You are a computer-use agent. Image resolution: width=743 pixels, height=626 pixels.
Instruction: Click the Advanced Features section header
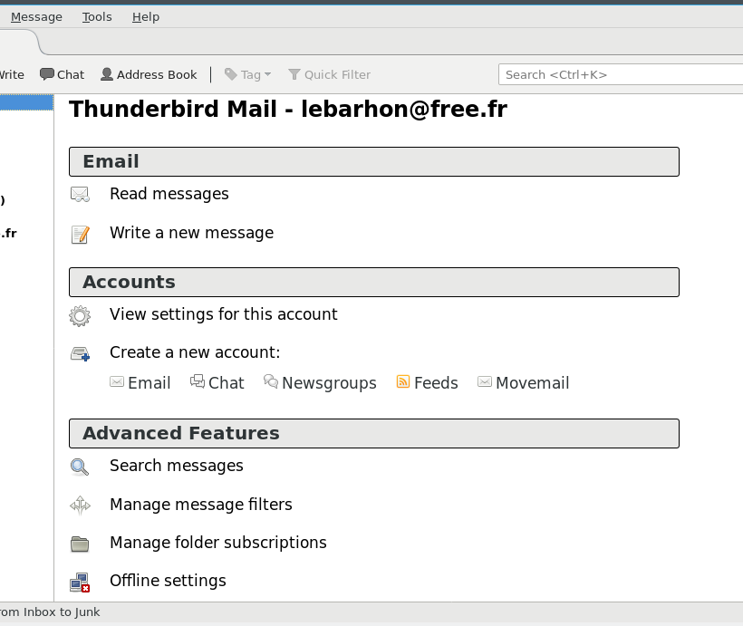coord(374,433)
